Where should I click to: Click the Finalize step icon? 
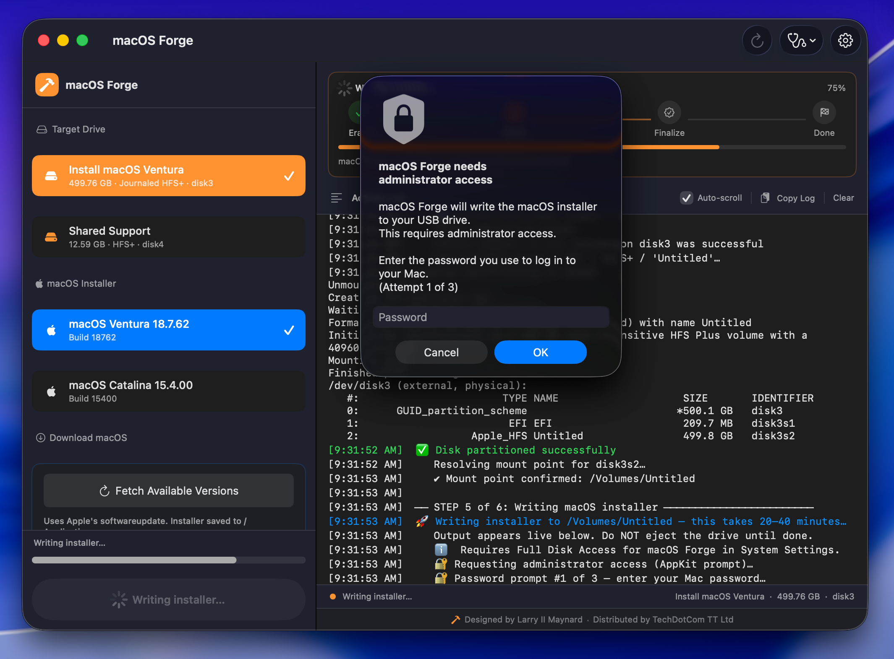(669, 112)
